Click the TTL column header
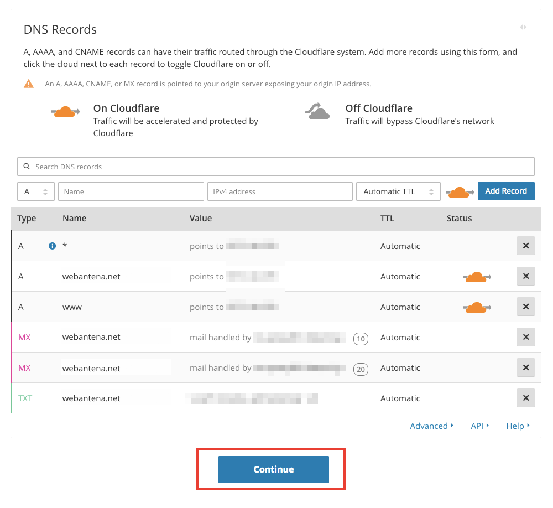Viewport: 553px width, 508px height. 387,219
